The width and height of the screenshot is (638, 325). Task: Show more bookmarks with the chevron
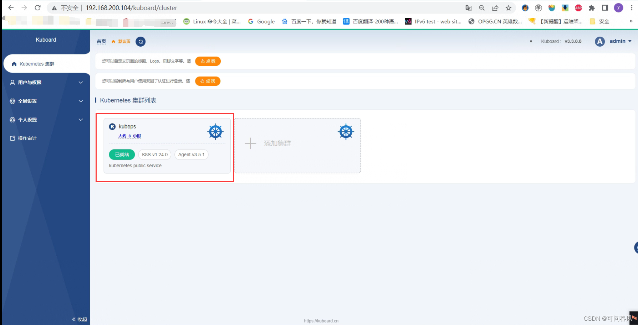click(x=631, y=21)
